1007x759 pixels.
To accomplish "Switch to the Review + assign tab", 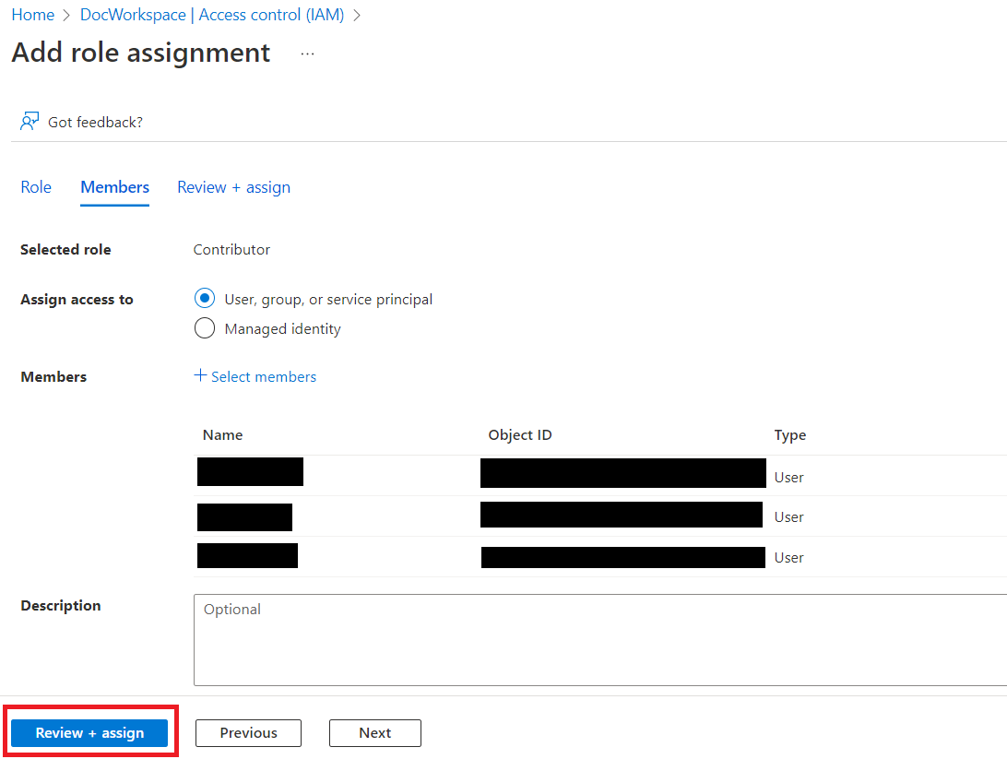I will point(233,187).
